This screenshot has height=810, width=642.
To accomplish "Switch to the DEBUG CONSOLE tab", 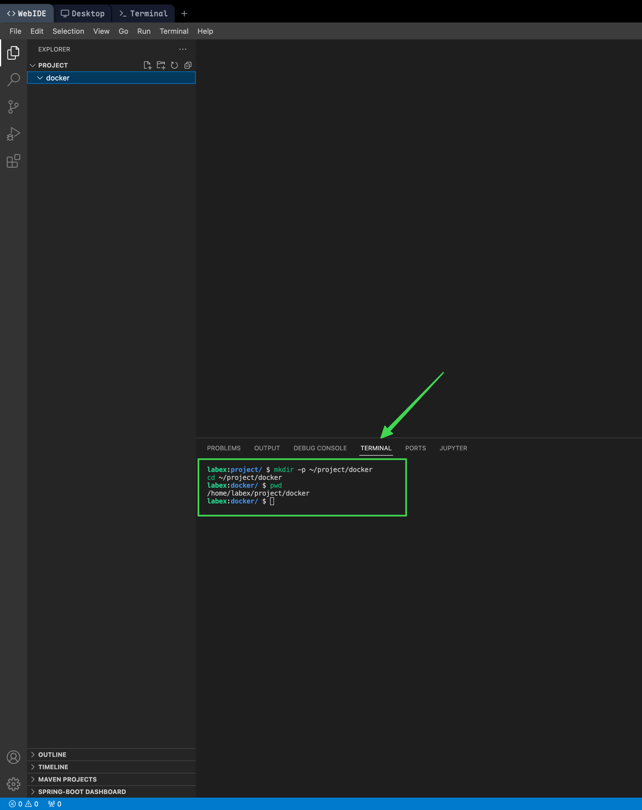I will point(320,448).
